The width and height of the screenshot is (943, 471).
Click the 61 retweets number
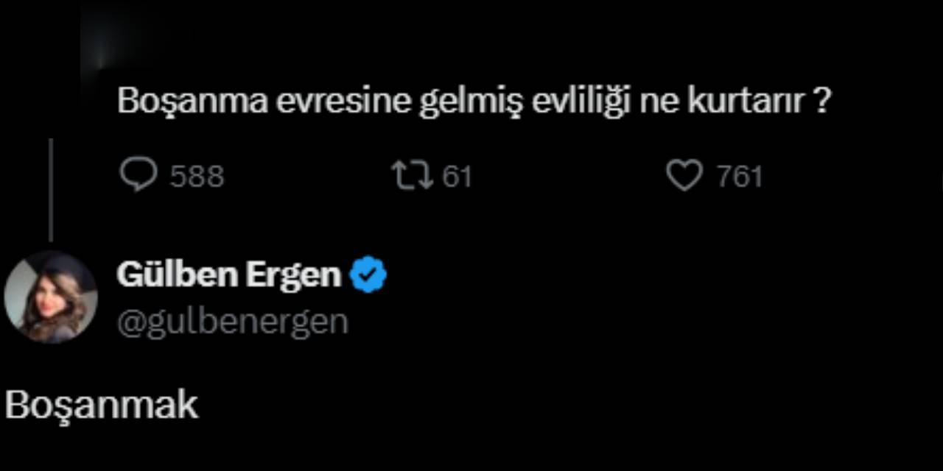tap(457, 177)
